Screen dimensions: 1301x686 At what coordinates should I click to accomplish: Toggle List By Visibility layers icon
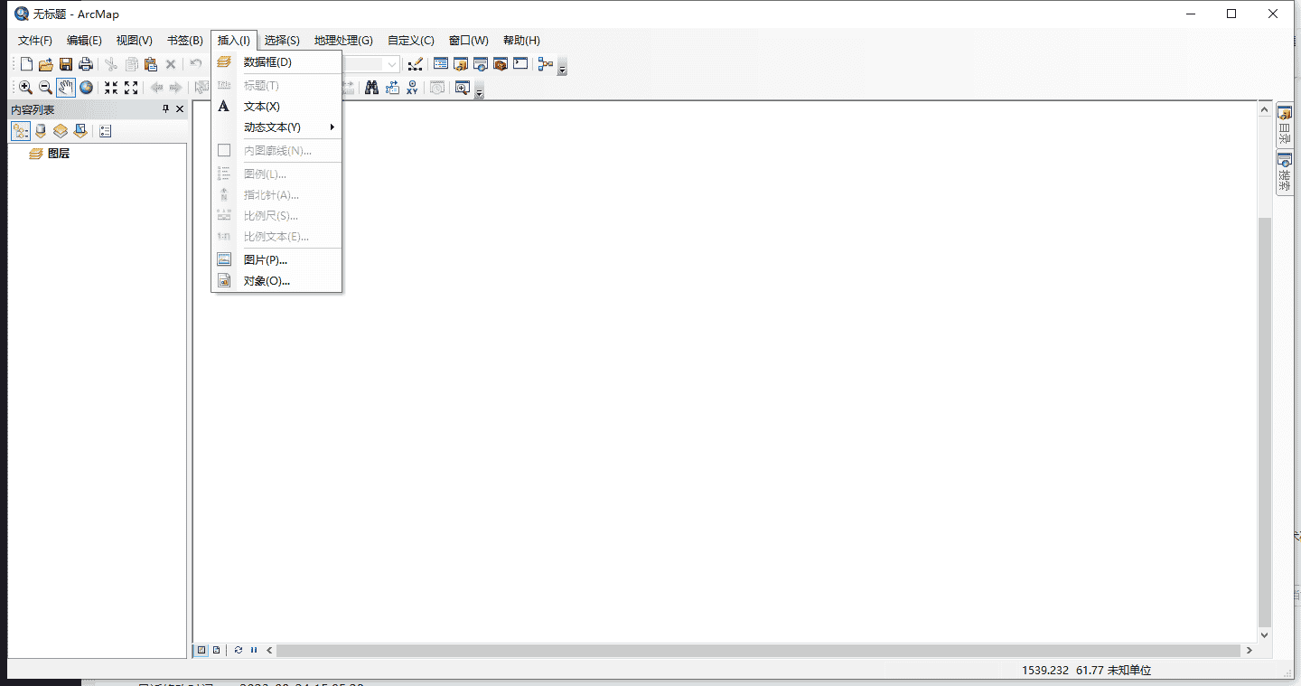pos(61,131)
